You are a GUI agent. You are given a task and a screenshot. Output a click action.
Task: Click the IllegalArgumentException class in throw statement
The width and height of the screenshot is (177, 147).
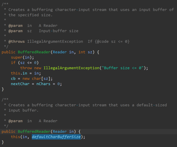click(x=71, y=68)
